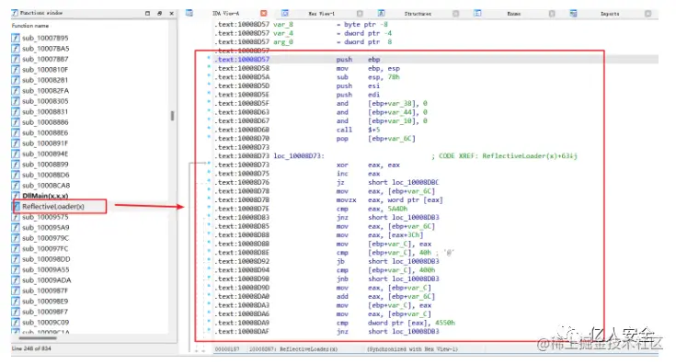Click function icon beside sub_1000979C
Viewport: 676px width, 364px height.
(16, 238)
